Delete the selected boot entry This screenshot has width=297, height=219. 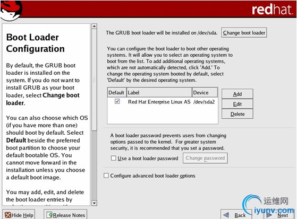point(237,114)
